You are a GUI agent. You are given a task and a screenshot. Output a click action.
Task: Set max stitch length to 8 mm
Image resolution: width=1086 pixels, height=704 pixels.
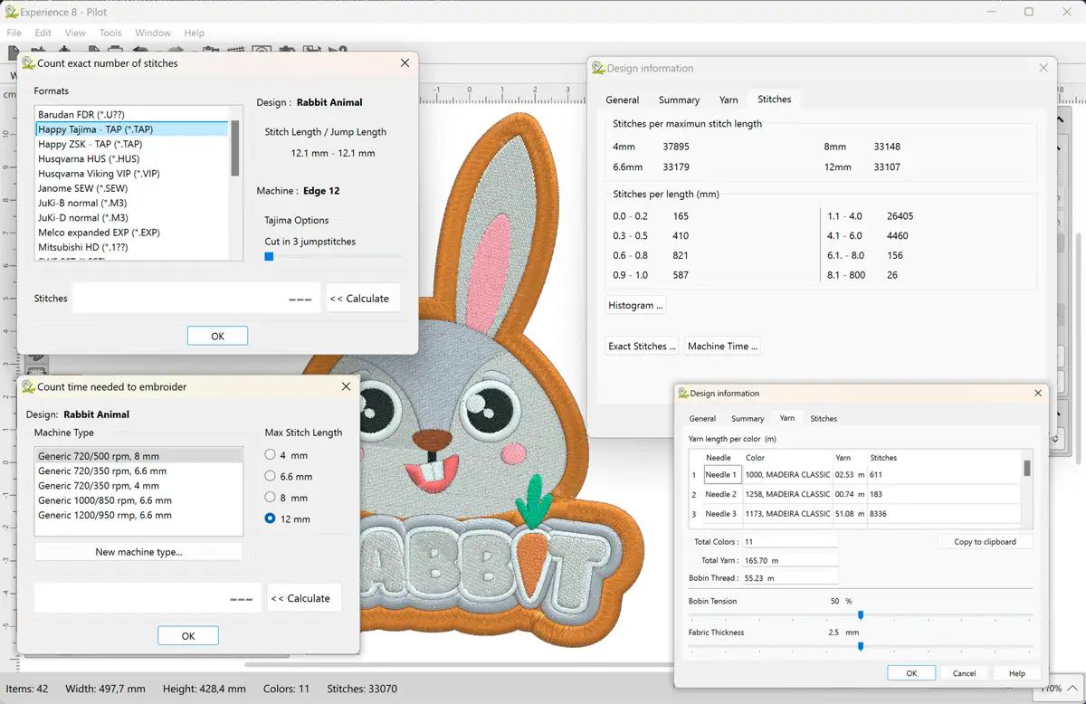270,498
